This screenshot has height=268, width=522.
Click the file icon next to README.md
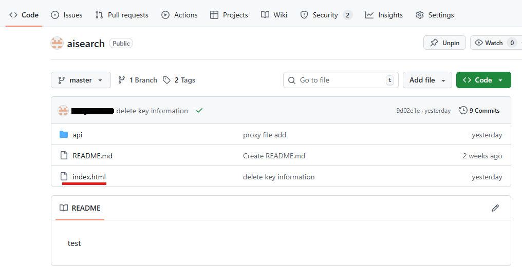64,155
